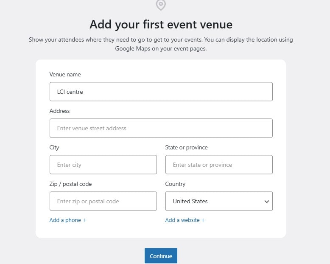Click the zip or postal code field
The image size is (330, 264).
click(103, 201)
